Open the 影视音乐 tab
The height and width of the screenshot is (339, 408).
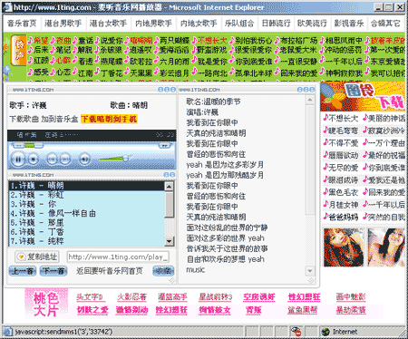pos(349,24)
